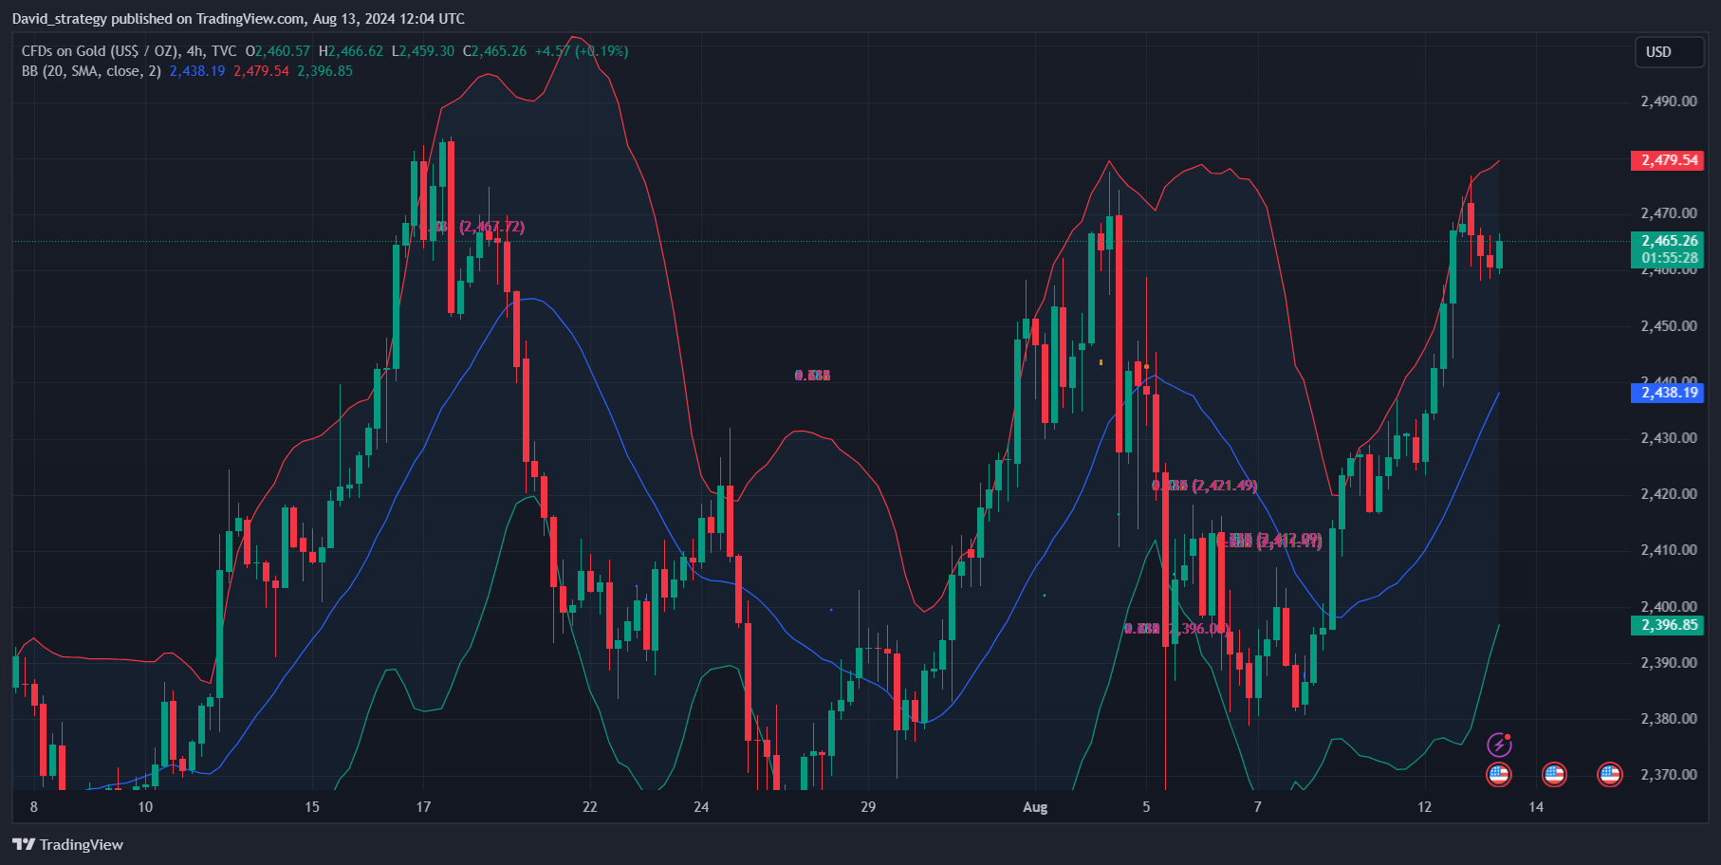Screen dimensions: 1721x865
Task: Click the BB (20, SMA, close, 2) indicator label
Action: [x=91, y=71]
